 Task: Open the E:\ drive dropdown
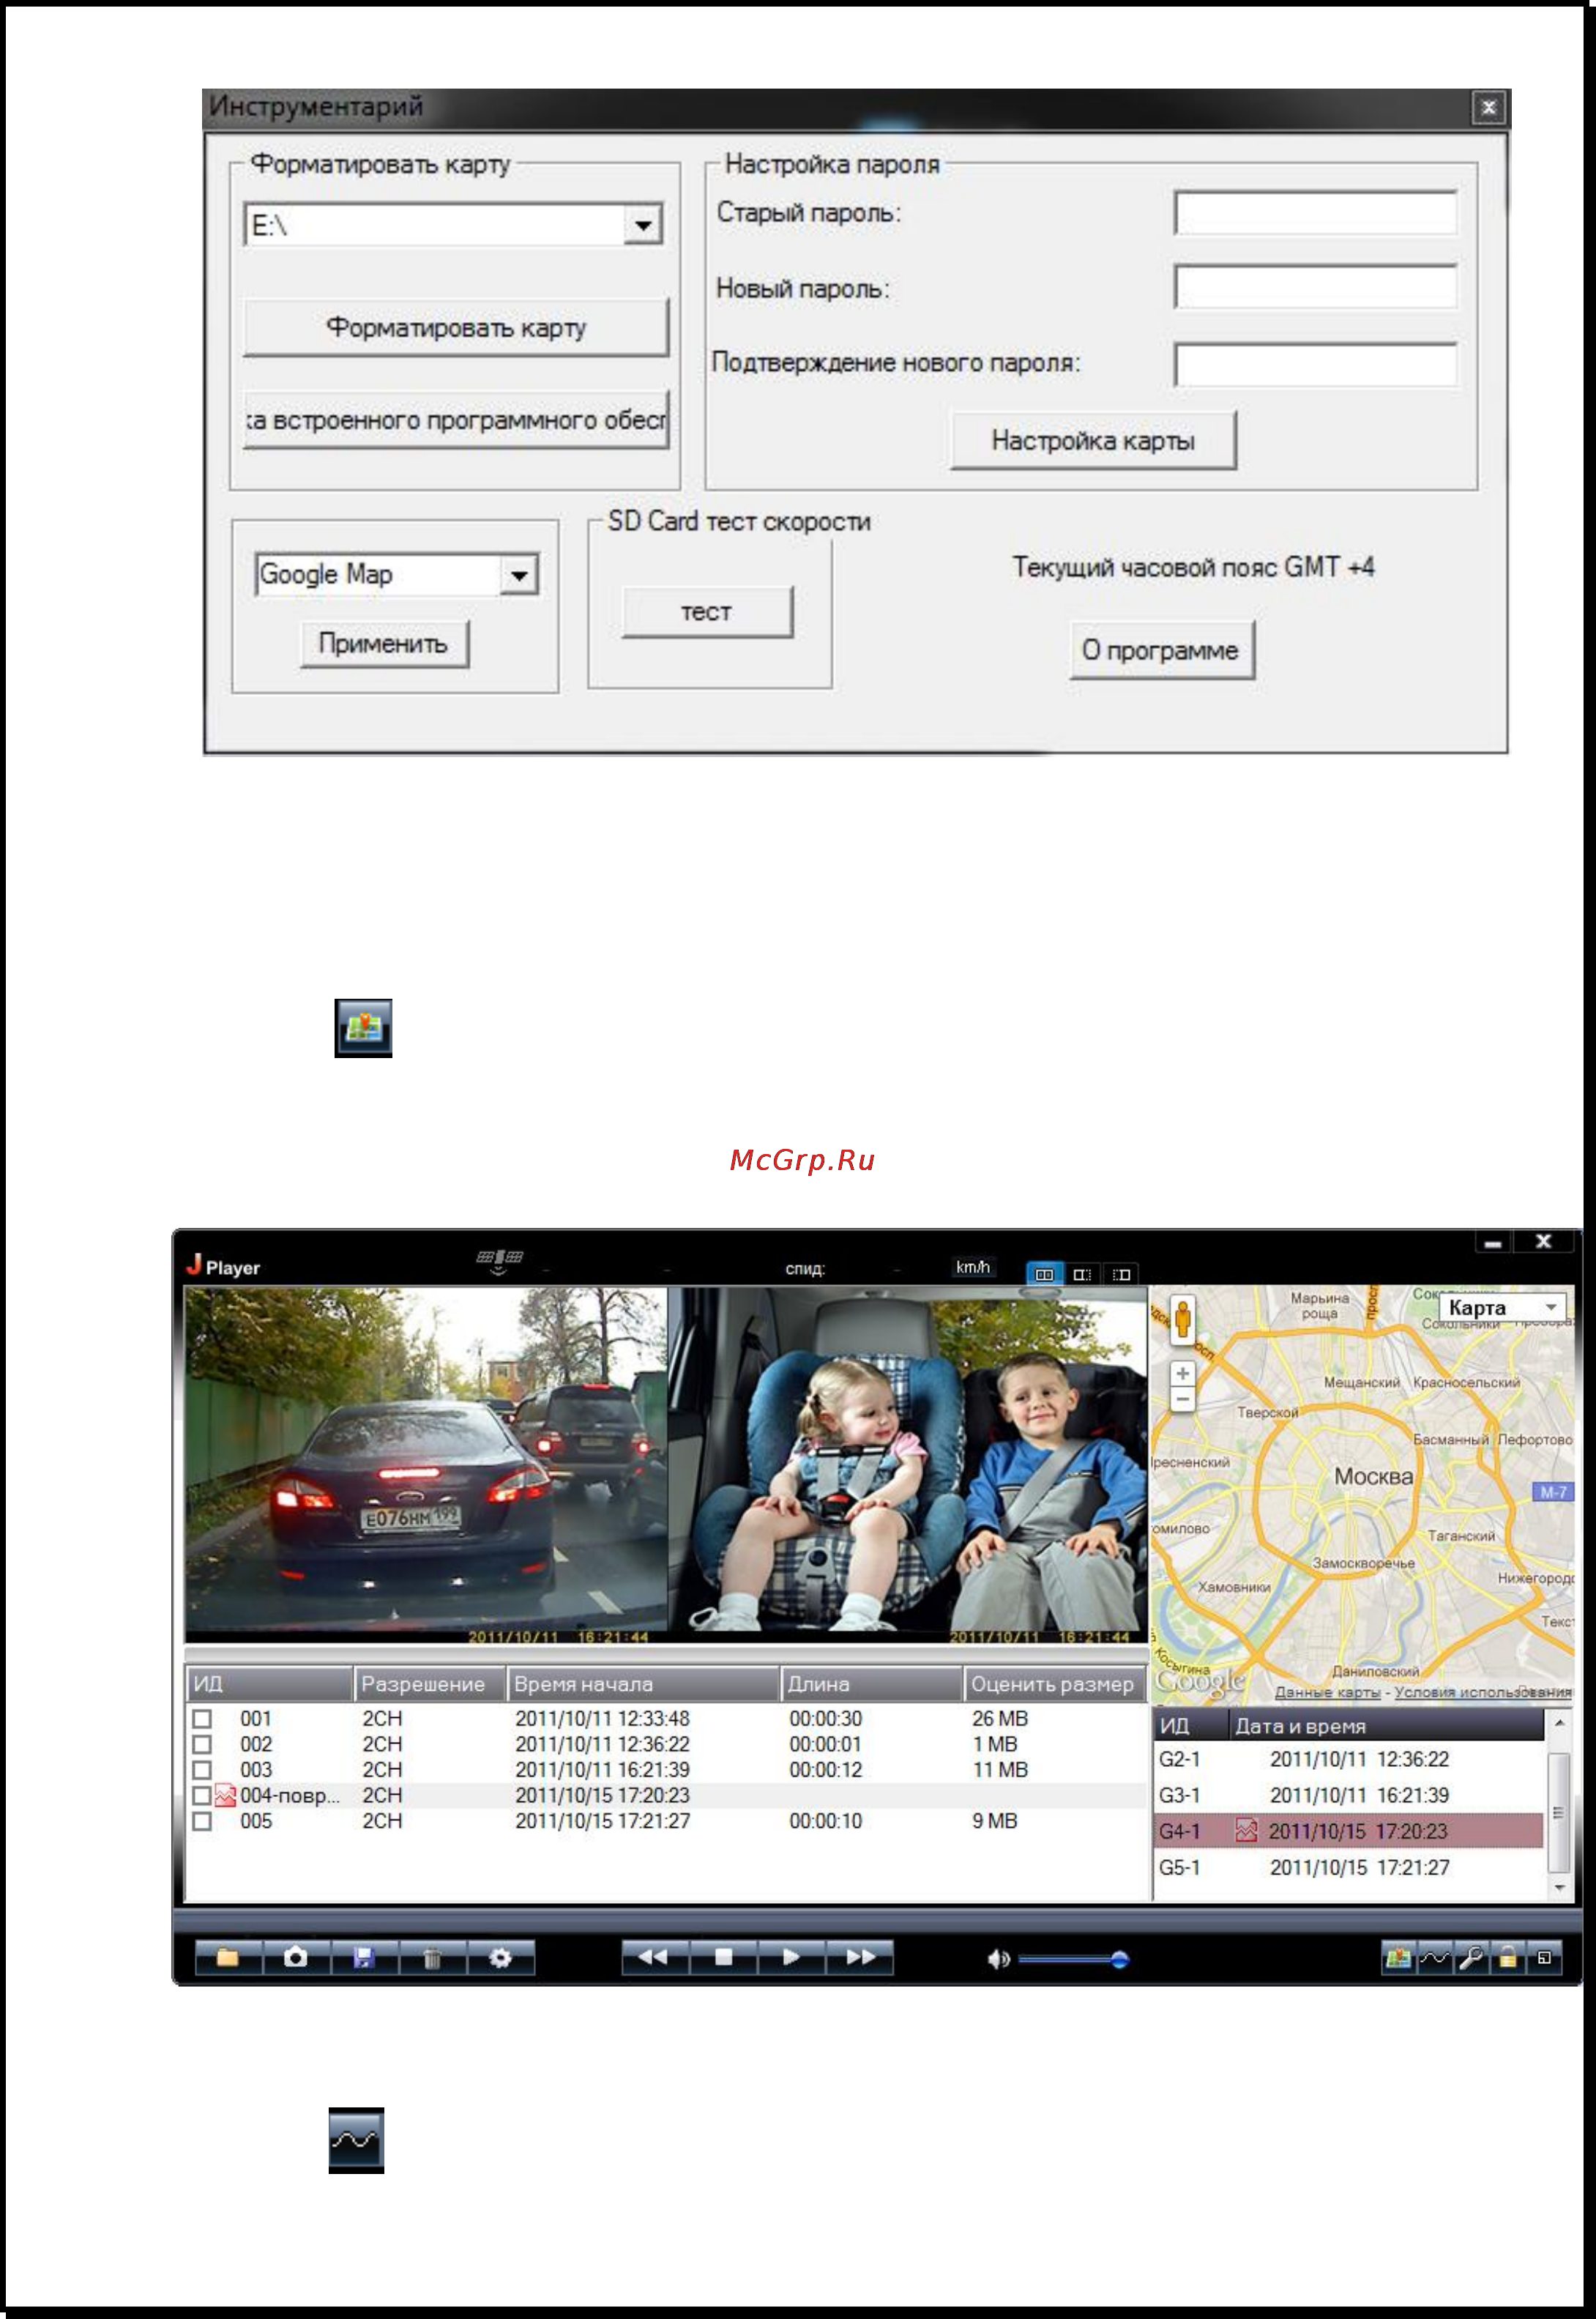coord(643,225)
